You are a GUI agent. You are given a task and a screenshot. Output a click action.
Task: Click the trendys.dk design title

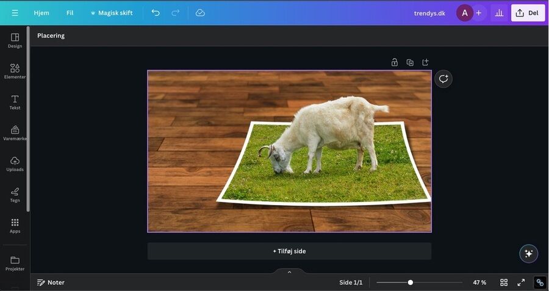click(x=429, y=13)
